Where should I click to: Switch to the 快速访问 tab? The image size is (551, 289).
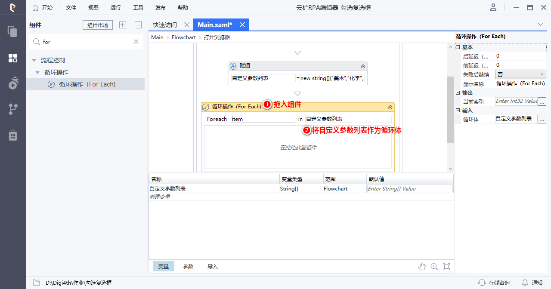[x=164, y=25]
